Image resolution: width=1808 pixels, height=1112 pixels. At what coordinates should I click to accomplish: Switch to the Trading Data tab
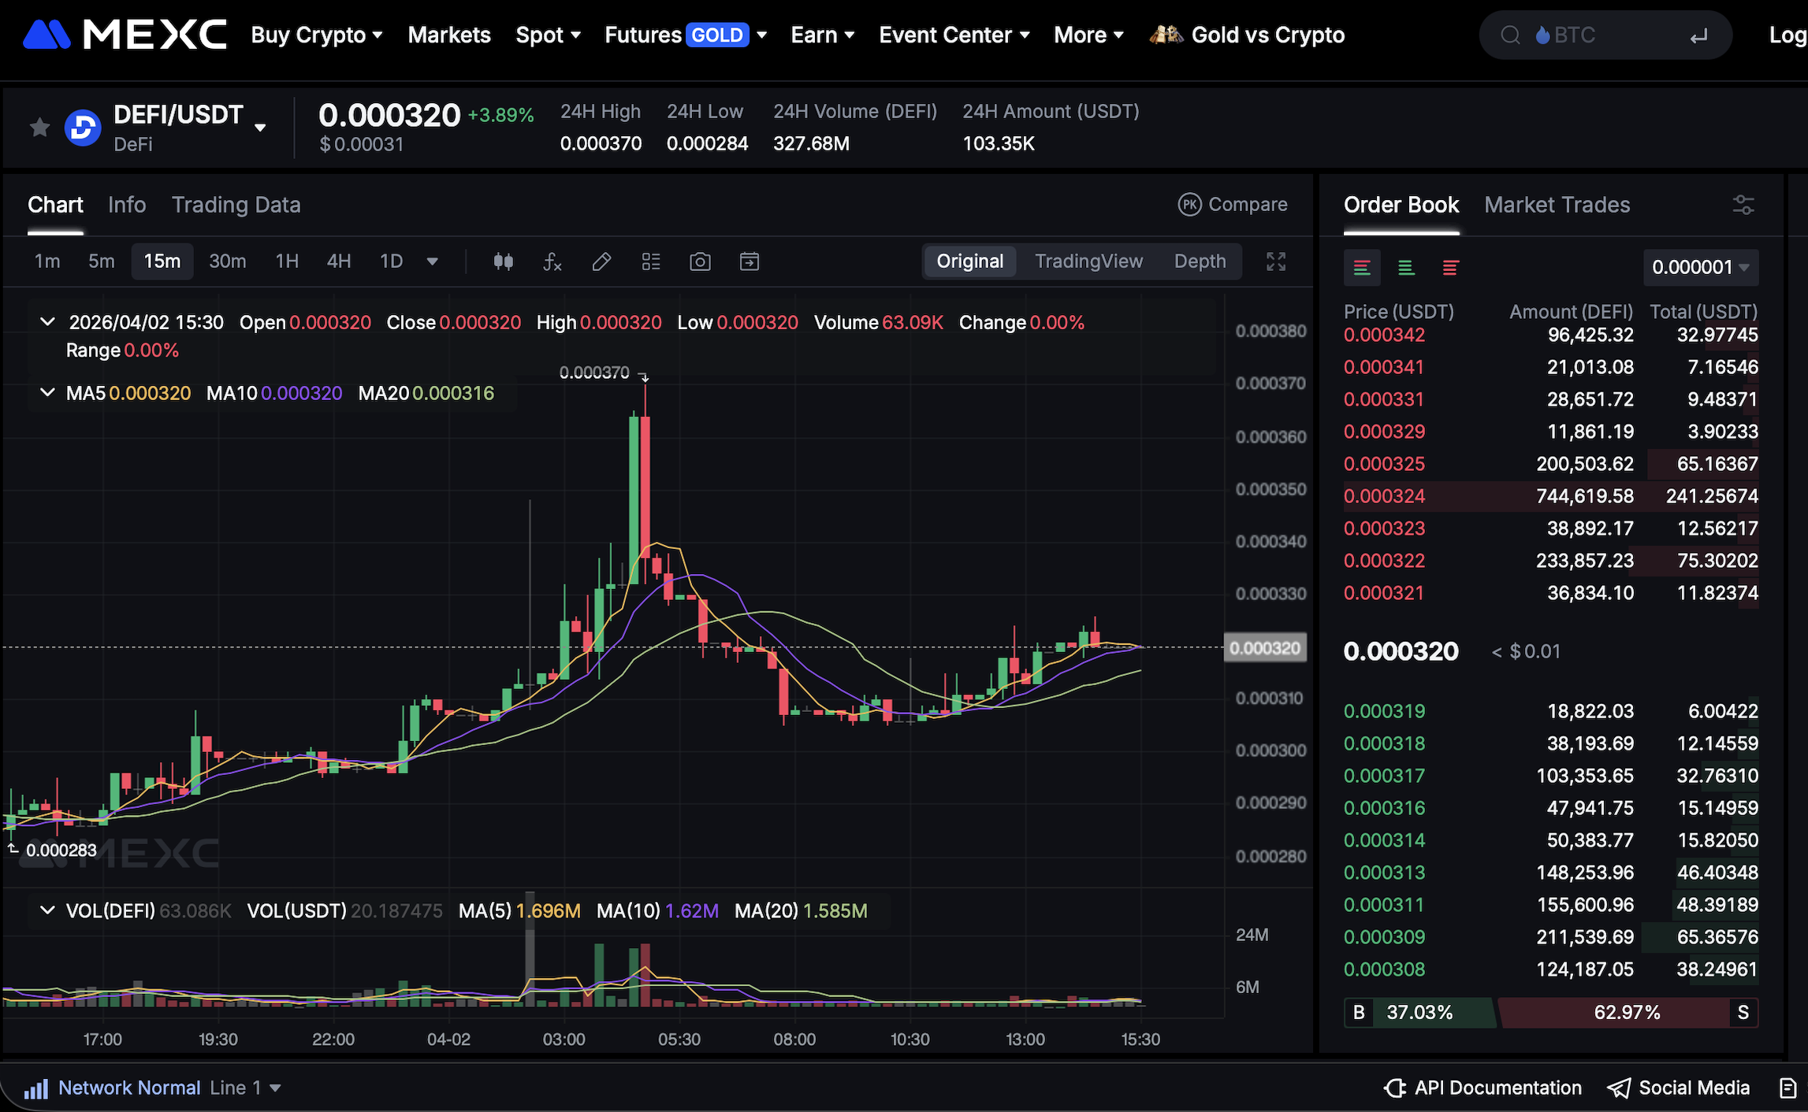(x=236, y=205)
